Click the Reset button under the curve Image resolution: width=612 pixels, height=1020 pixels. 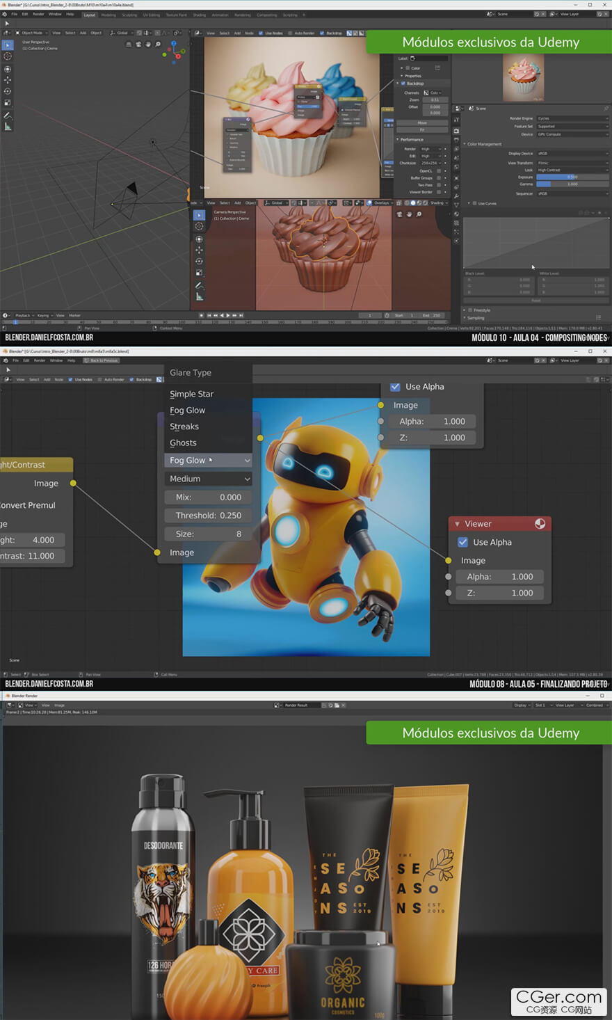point(536,301)
